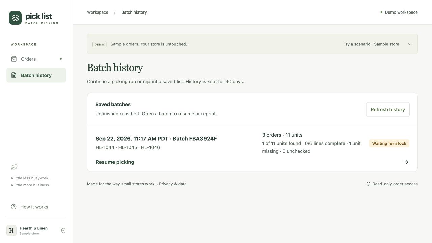Viewport: 432px width, 243px height.
Task: Click the How it works question icon
Action: [x=14, y=207]
